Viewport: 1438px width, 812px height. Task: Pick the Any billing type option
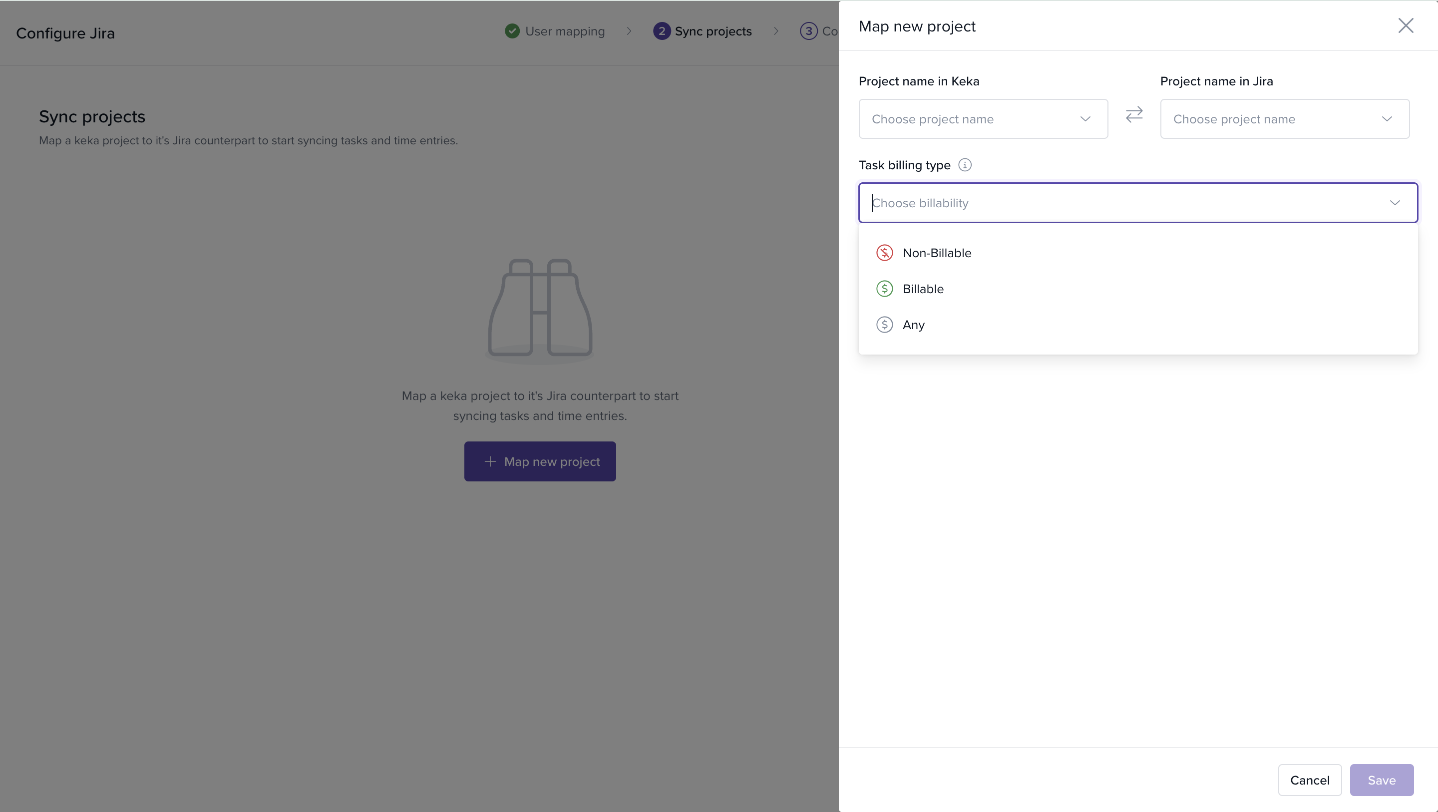click(x=914, y=325)
